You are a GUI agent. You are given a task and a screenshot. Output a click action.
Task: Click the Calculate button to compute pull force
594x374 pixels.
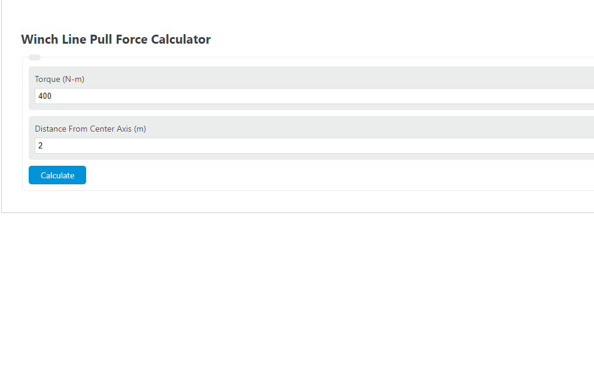tap(57, 175)
